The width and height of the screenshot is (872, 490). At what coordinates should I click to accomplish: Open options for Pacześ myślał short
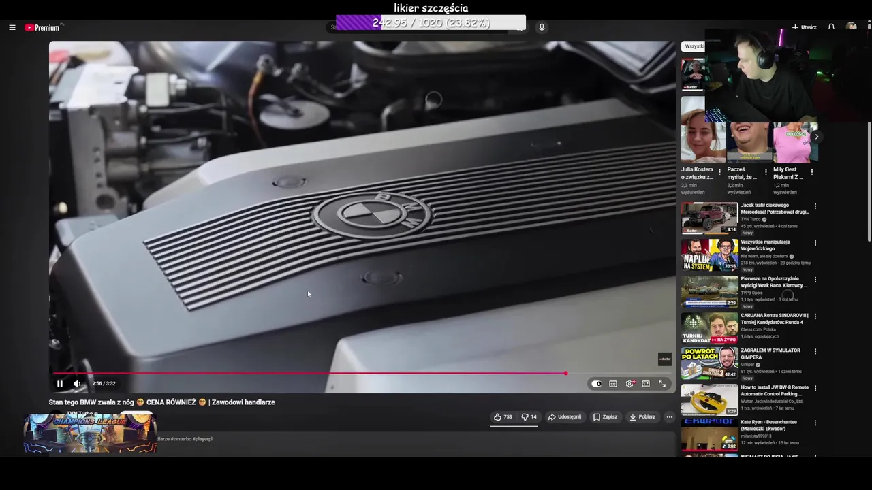(x=766, y=172)
